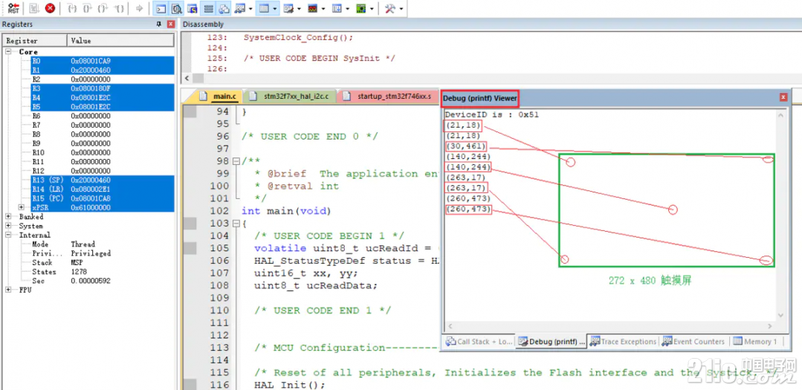Click the RST reset CPU icon
This screenshot has height=390, width=802.
14,8
